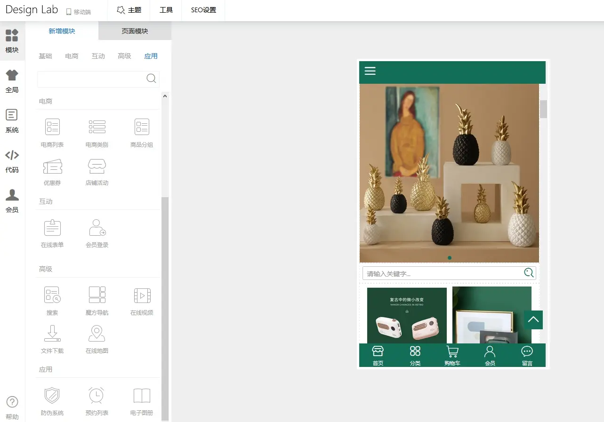Open the hamburger menu in preview
This screenshot has width=604, height=422.
[x=370, y=71]
